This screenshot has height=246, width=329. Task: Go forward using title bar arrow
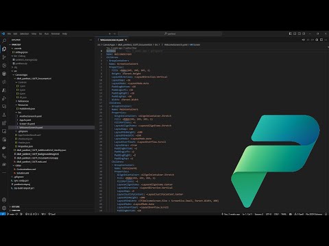pyautogui.click(x=114, y=33)
